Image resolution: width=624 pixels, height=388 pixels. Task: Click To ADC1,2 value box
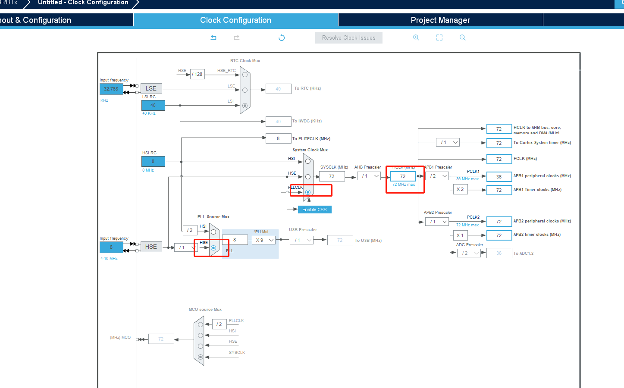pos(499,253)
